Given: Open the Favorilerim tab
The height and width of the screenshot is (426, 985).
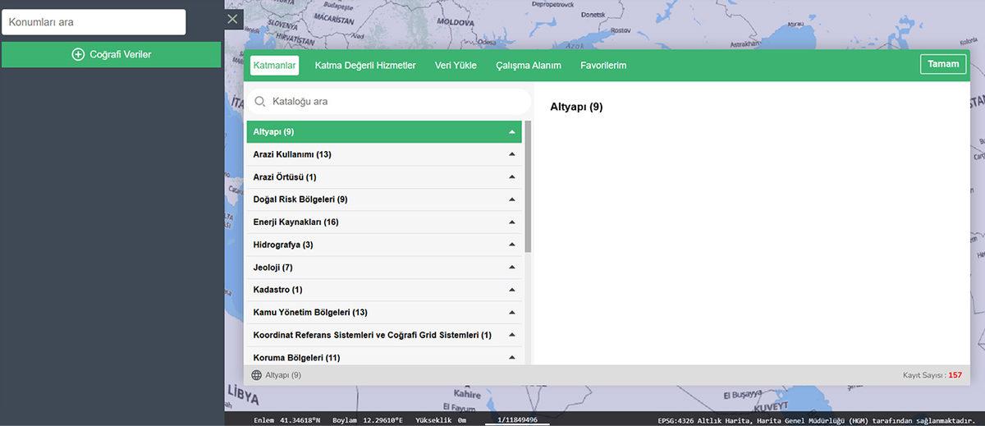Looking at the screenshot, I should (x=603, y=66).
